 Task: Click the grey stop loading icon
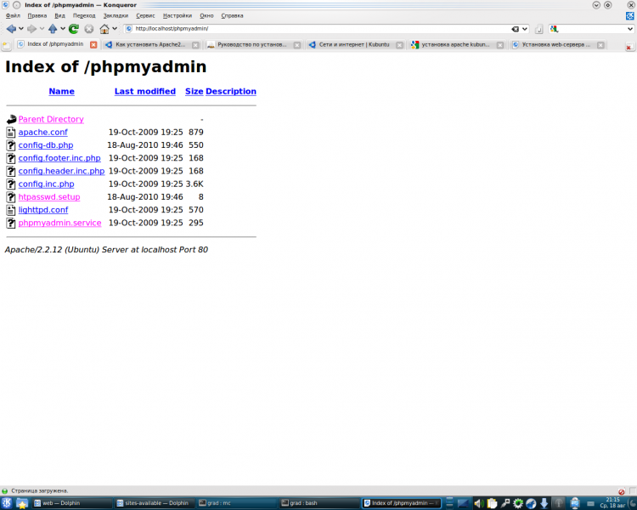point(89,29)
